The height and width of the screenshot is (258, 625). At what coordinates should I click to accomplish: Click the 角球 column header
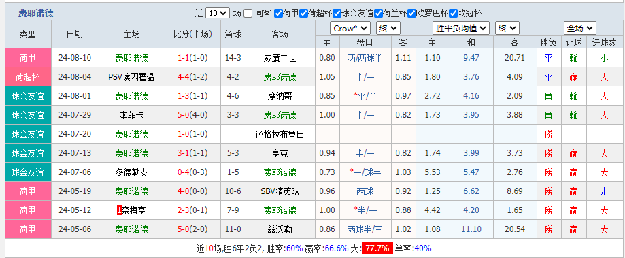pyautogui.click(x=233, y=34)
